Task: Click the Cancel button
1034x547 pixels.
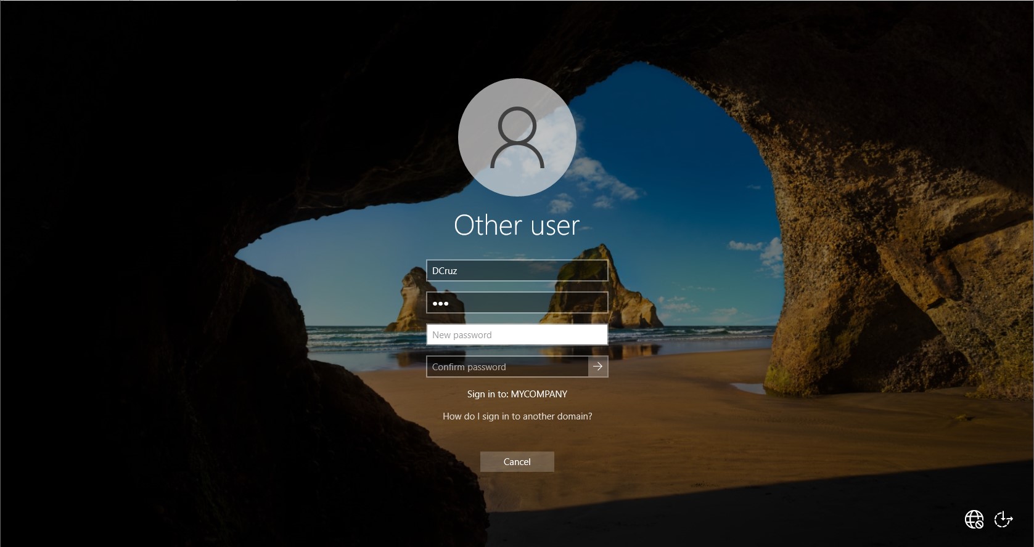Action: [517, 461]
